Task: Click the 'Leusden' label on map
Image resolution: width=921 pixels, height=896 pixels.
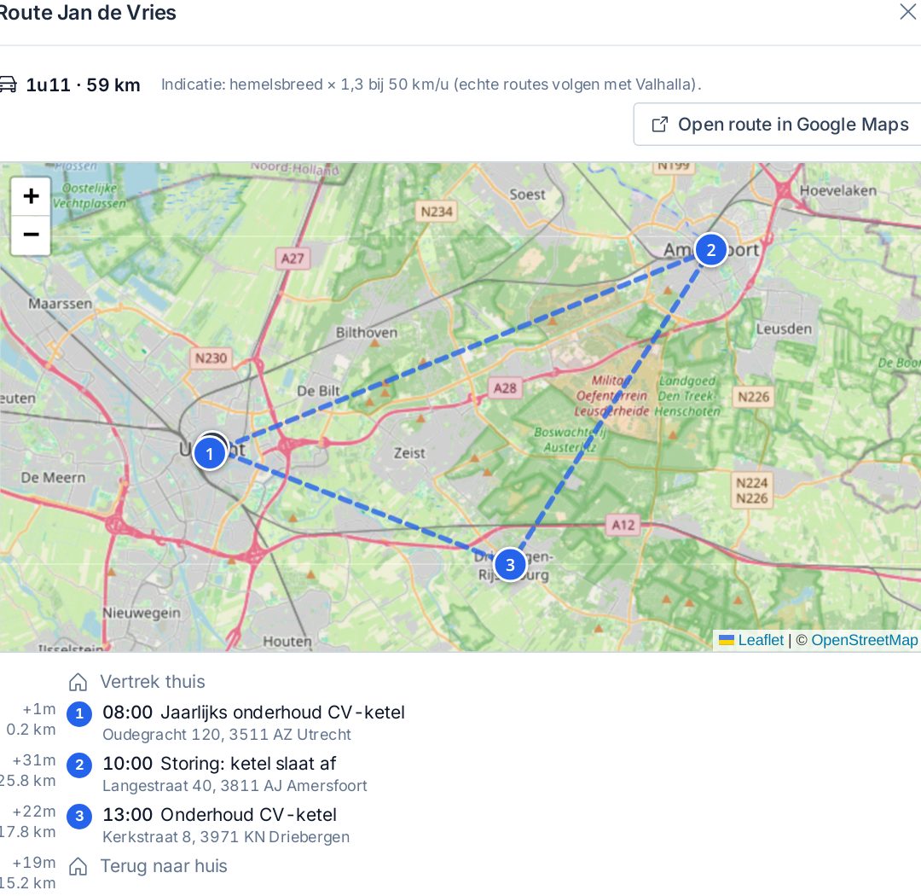Action: coord(785,329)
